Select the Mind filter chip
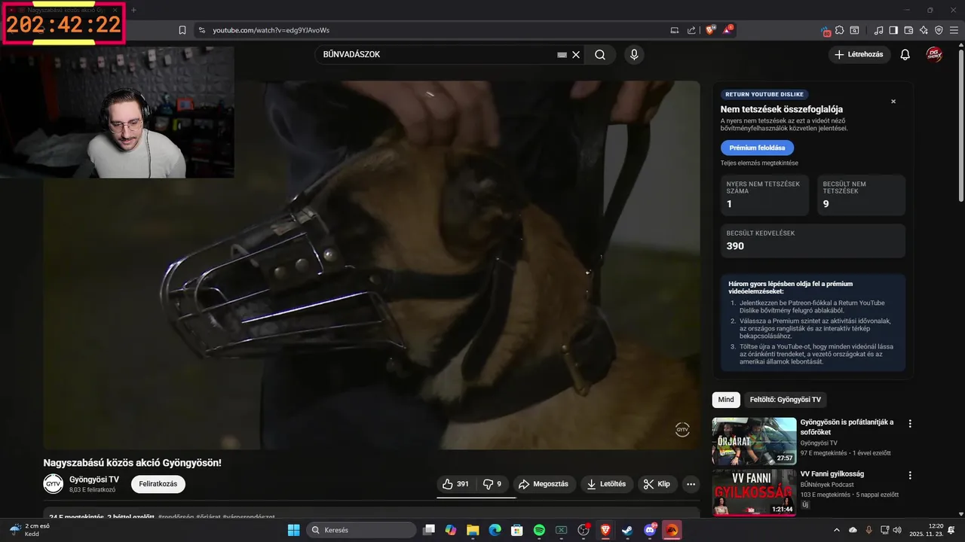 pos(725,400)
